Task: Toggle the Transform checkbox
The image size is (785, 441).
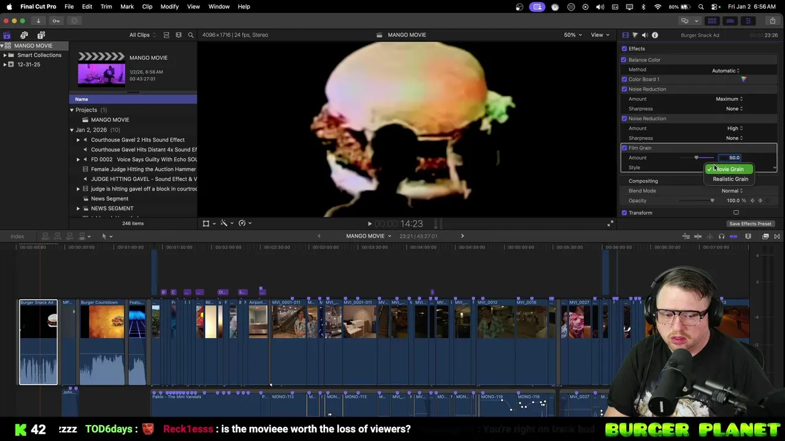Action: click(624, 213)
